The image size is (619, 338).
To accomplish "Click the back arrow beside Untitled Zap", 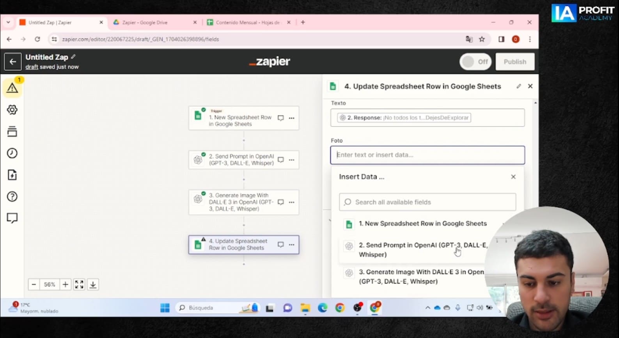I will click(x=13, y=62).
